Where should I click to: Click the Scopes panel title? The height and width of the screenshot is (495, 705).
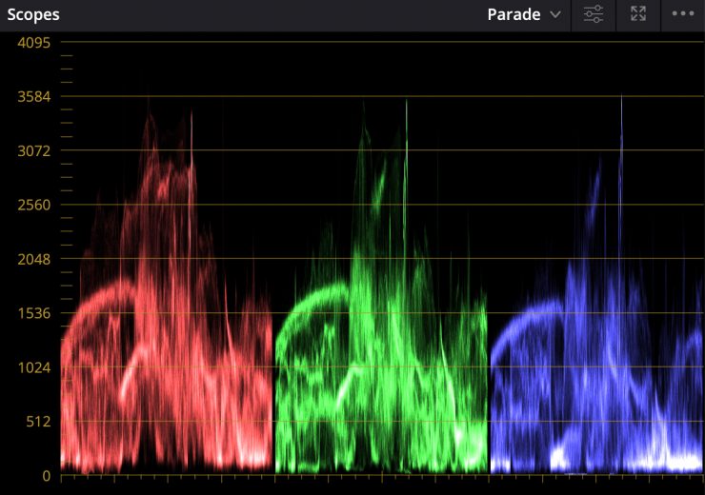(33, 14)
